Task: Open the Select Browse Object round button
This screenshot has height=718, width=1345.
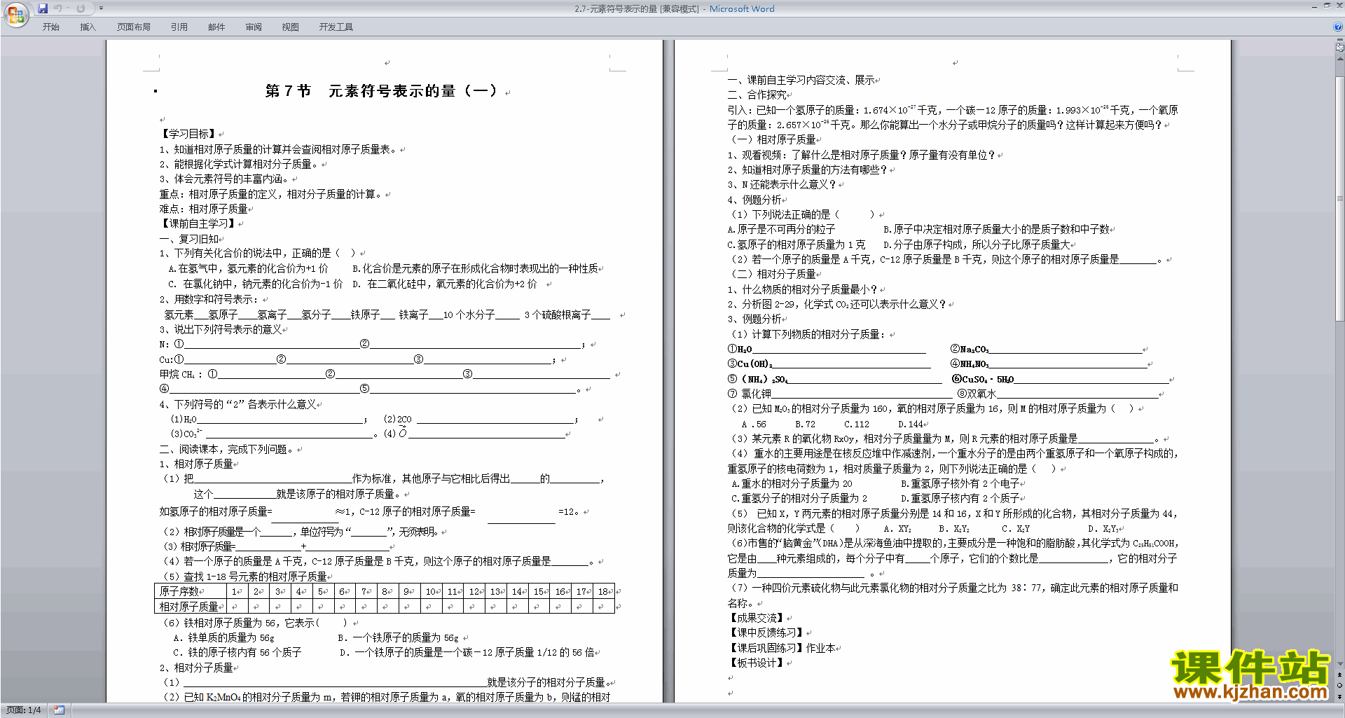Action: point(1339,686)
